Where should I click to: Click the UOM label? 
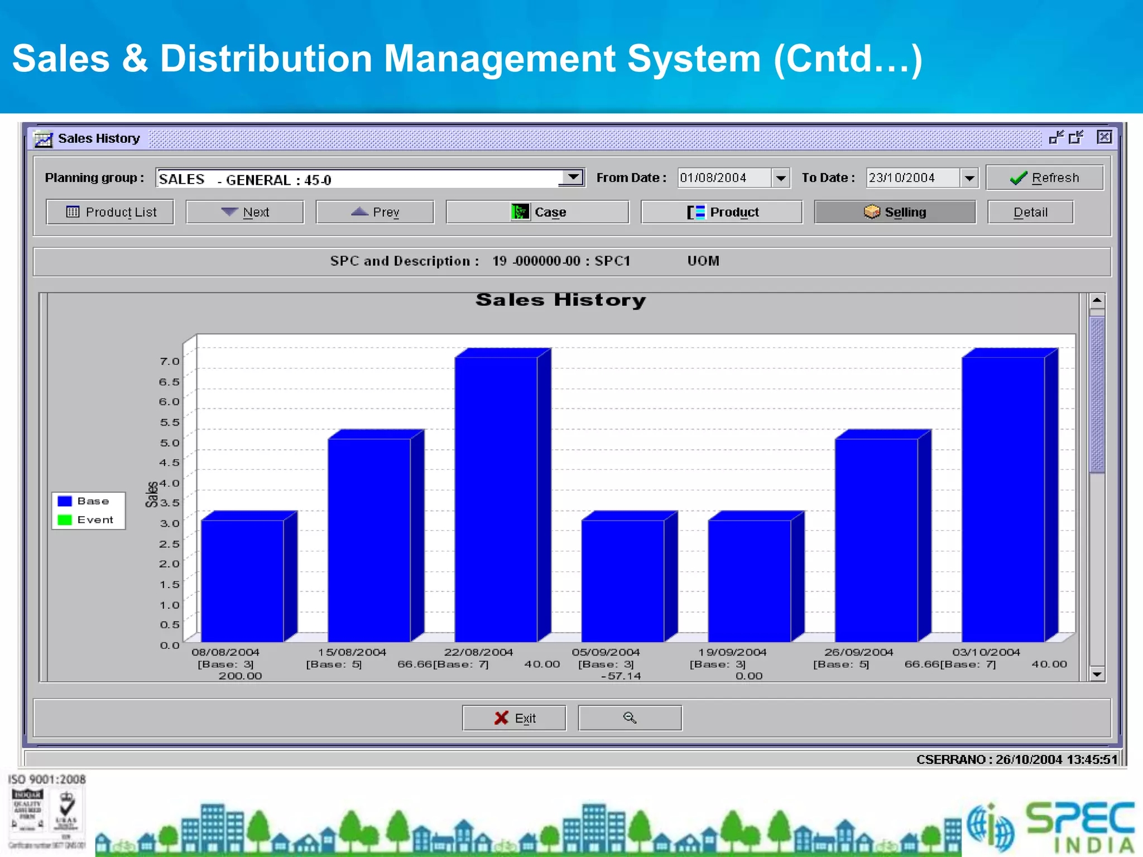703,261
